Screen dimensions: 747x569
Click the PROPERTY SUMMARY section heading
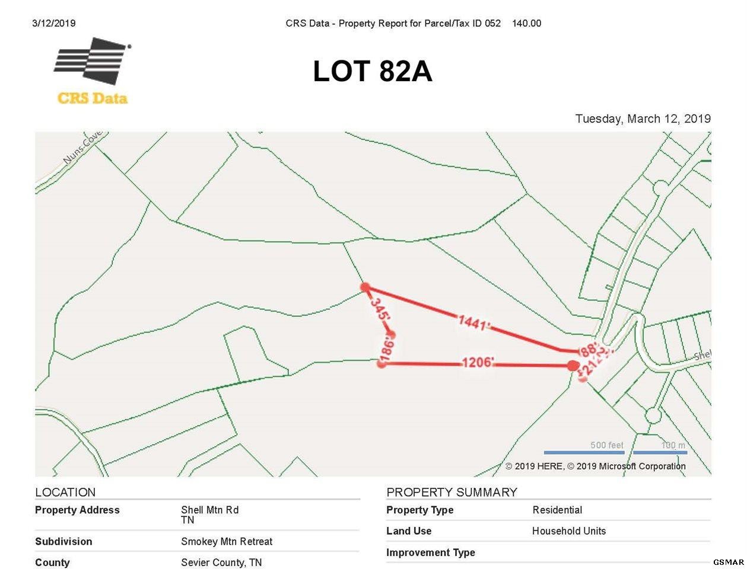click(452, 492)
